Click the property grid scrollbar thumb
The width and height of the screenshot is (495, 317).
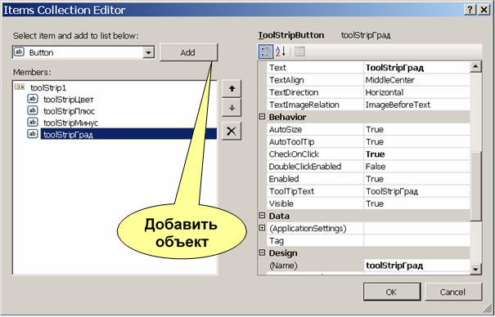click(x=475, y=186)
